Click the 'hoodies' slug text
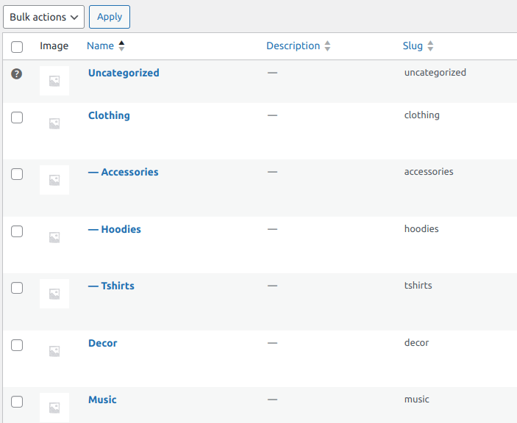 tap(421, 229)
